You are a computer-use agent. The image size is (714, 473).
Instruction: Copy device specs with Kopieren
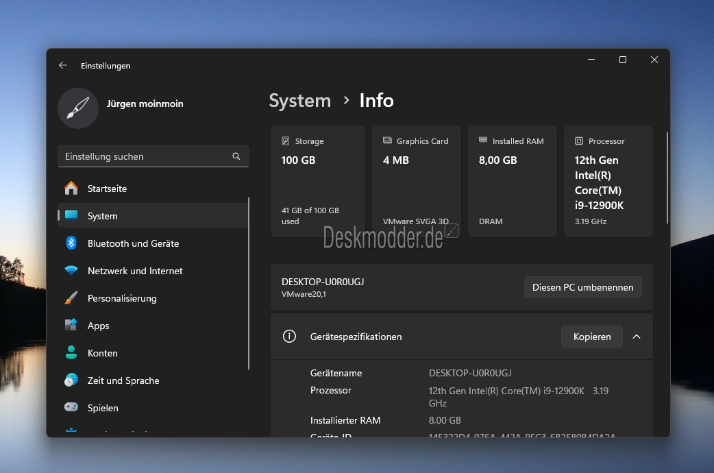[x=592, y=337]
